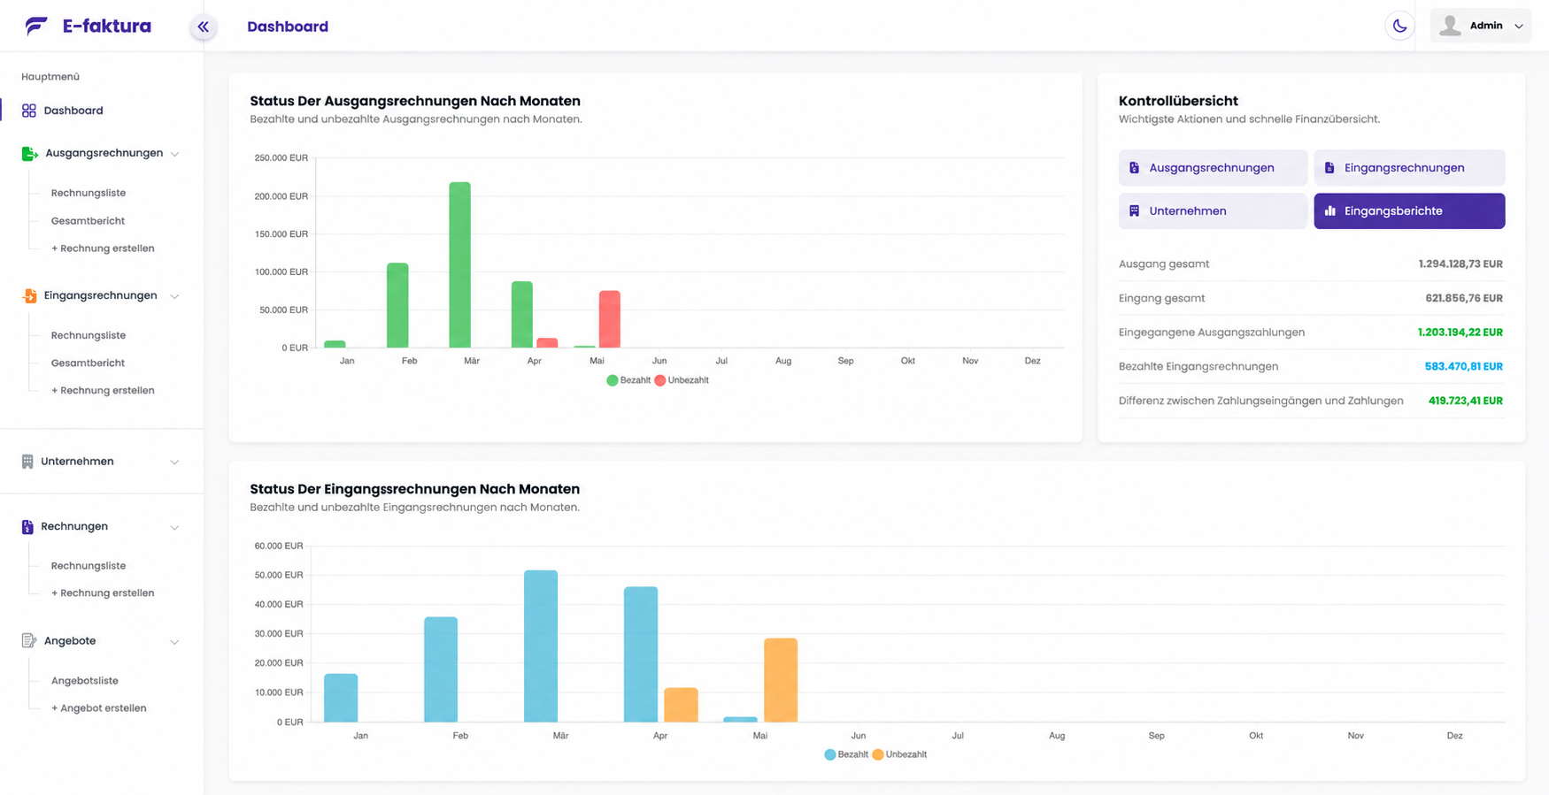The height and width of the screenshot is (795, 1549).
Task: Click the green value 1.203.194,22 EUR
Action: [1460, 333]
